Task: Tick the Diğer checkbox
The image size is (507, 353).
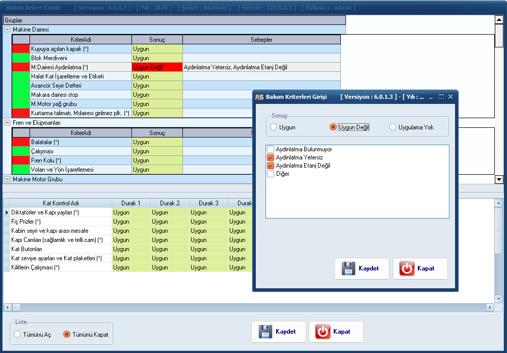Action: pos(271,174)
